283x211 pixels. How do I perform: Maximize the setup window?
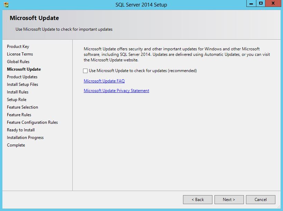[261, 3]
